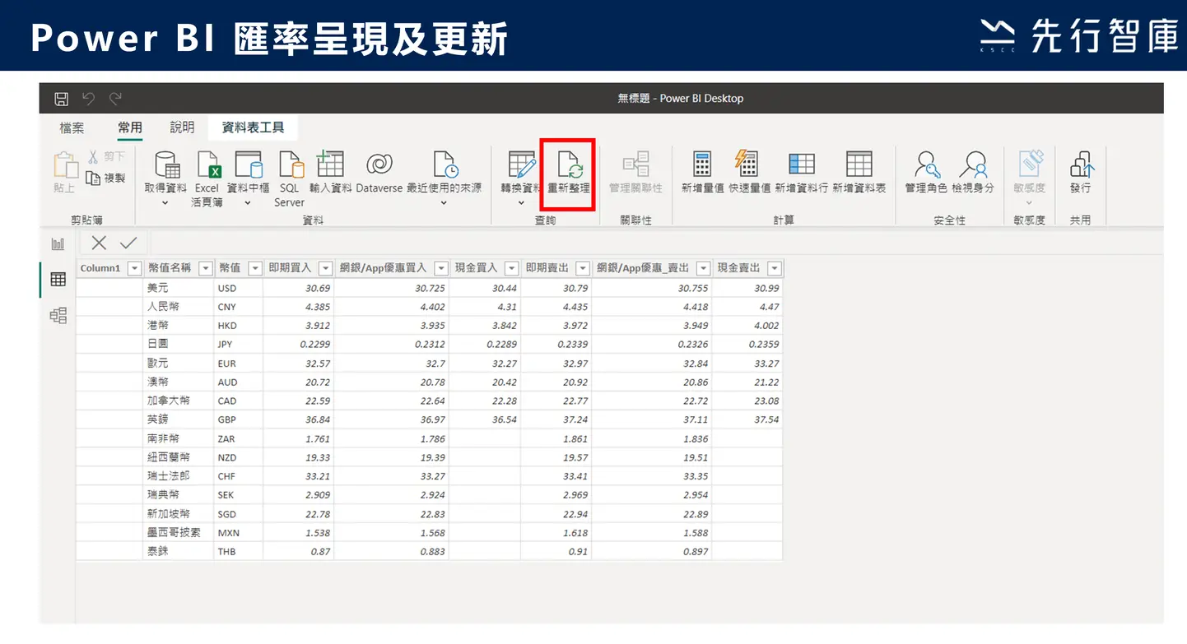The height and width of the screenshot is (644, 1187).
Task: Select the 泰銖 cell in the table
Action: (178, 551)
